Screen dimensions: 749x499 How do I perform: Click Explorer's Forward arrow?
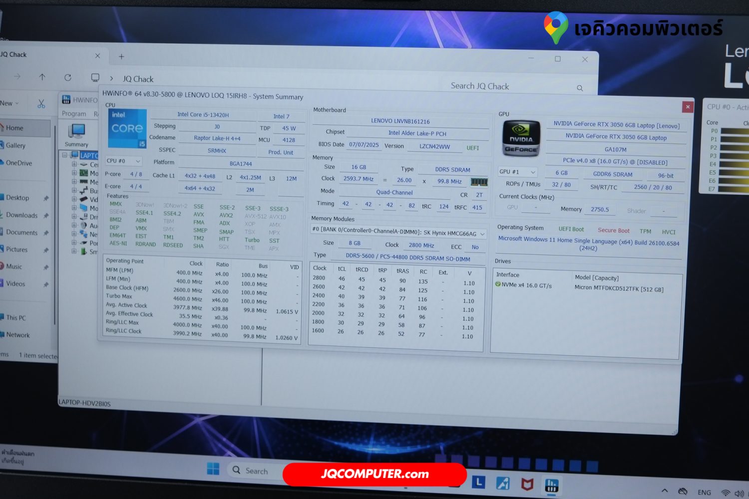(17, 76)
